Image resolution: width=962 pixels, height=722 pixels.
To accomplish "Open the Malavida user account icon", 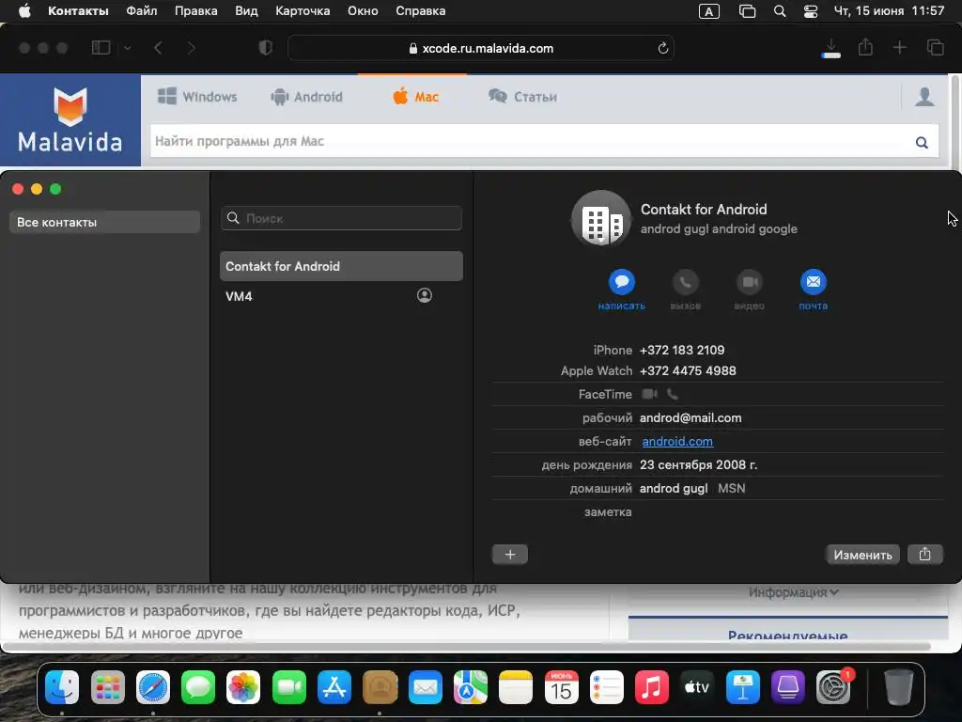I will click(x=924, y=97).
